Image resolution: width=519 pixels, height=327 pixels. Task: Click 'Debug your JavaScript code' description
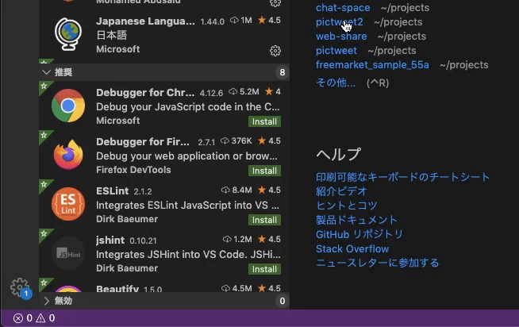pyautogui.click(x=187, y=107)
